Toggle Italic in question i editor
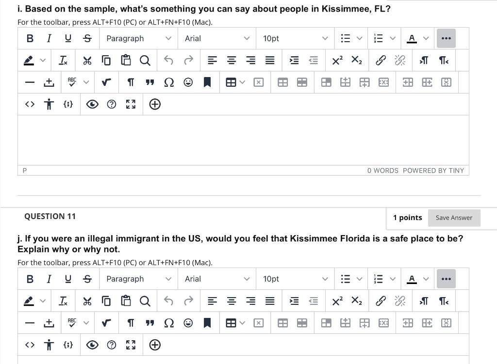The height and width of the screenshot is (364, 497). pos(49,38)
